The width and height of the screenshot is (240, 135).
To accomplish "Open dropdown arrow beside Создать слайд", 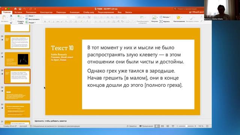I will click(23, 18).
